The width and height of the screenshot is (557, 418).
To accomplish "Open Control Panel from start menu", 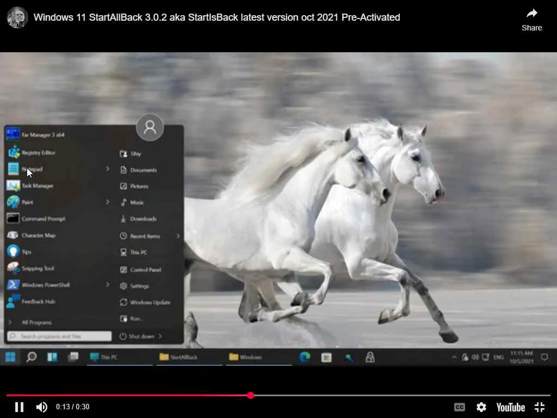I will point(141,269).
